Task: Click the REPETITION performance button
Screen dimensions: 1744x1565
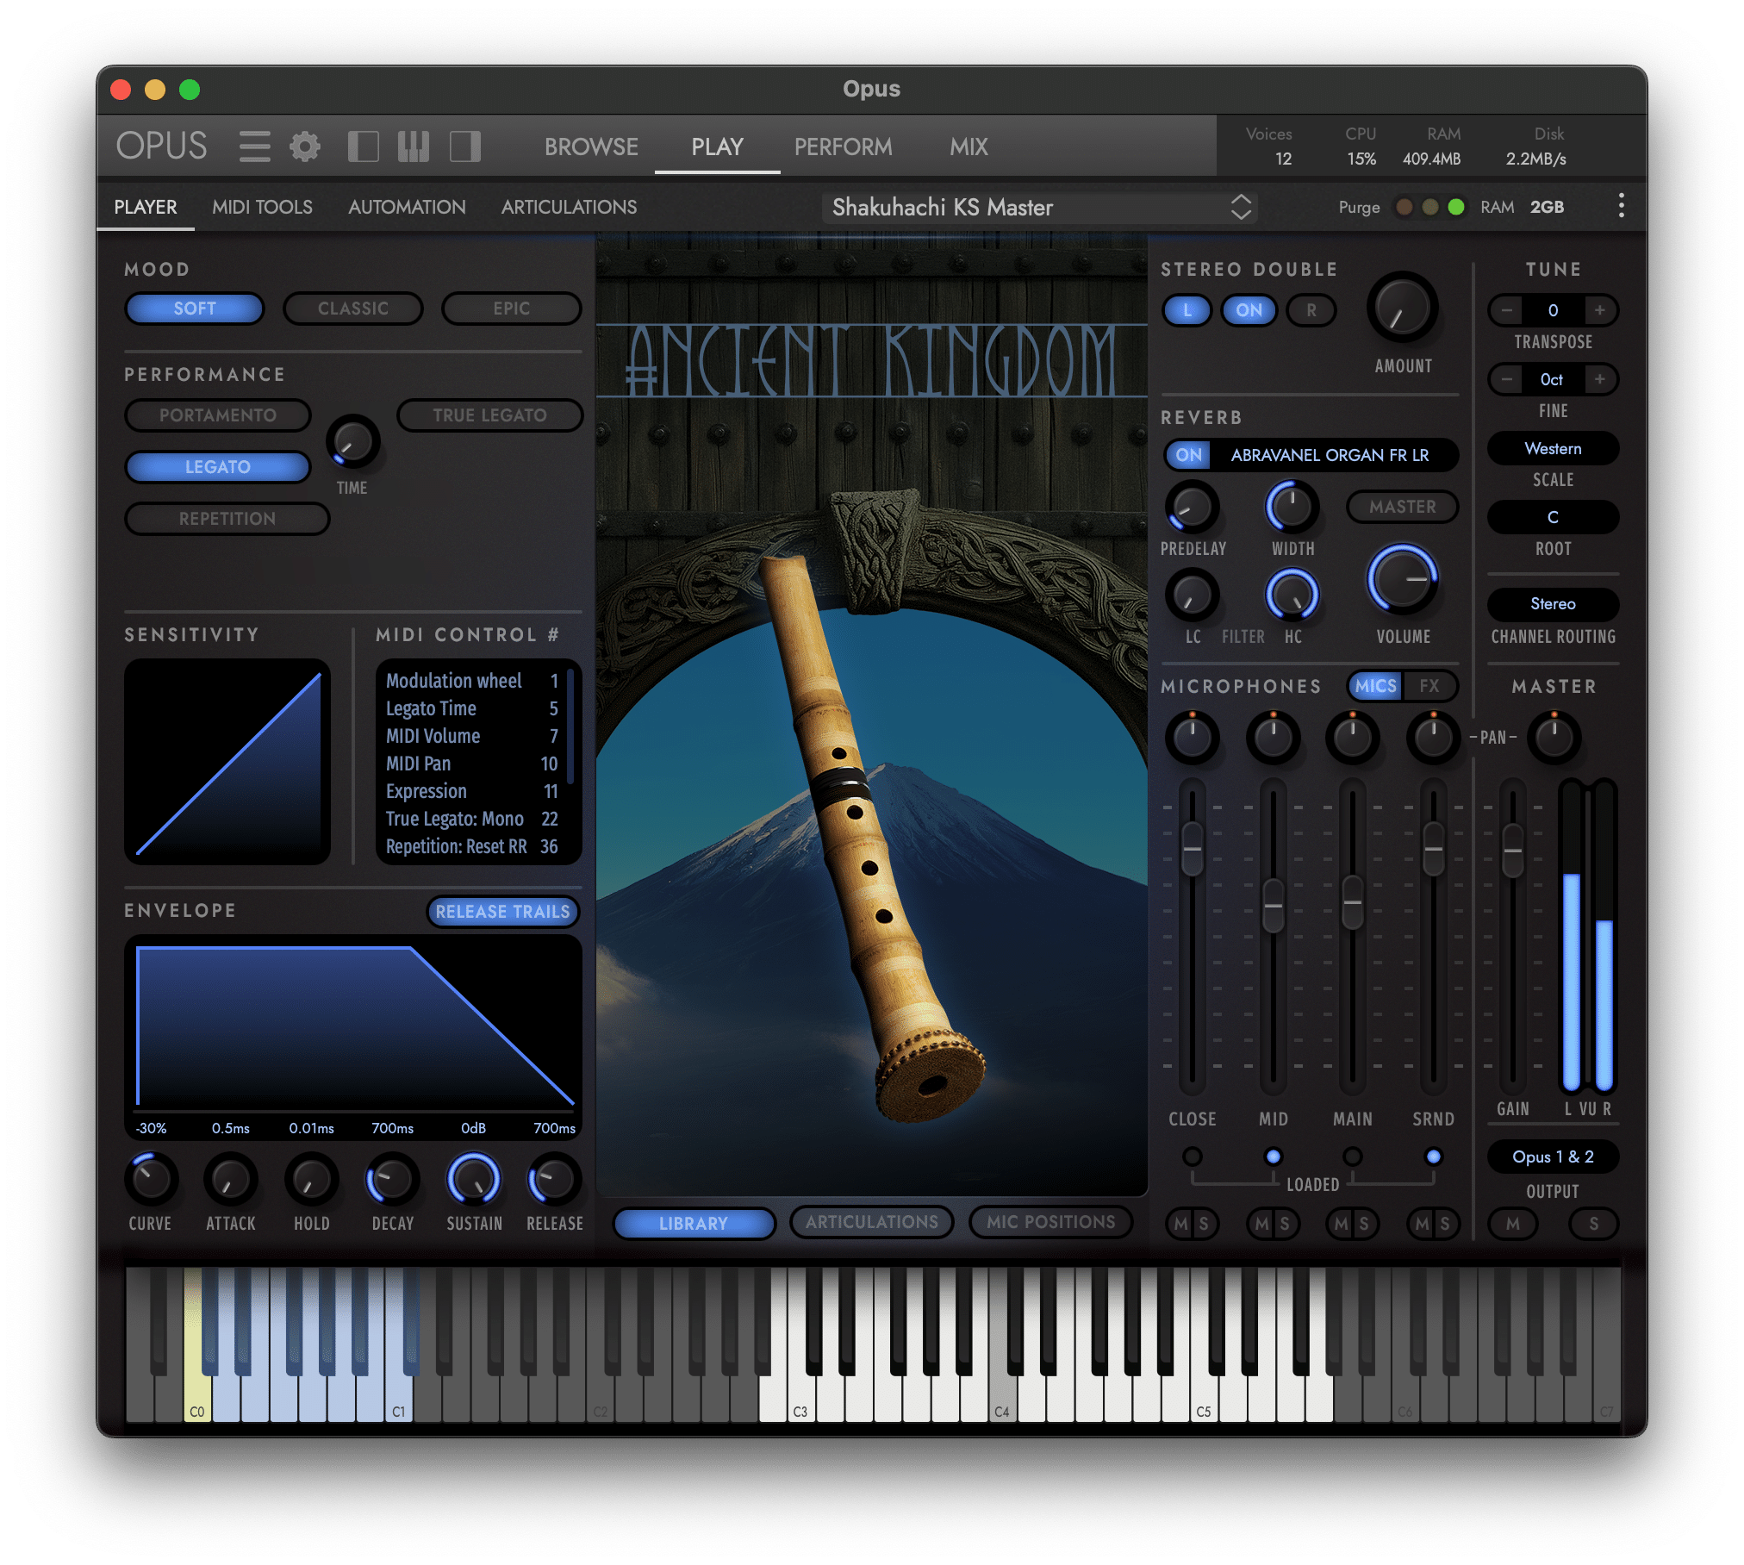Action: [227, 519]
